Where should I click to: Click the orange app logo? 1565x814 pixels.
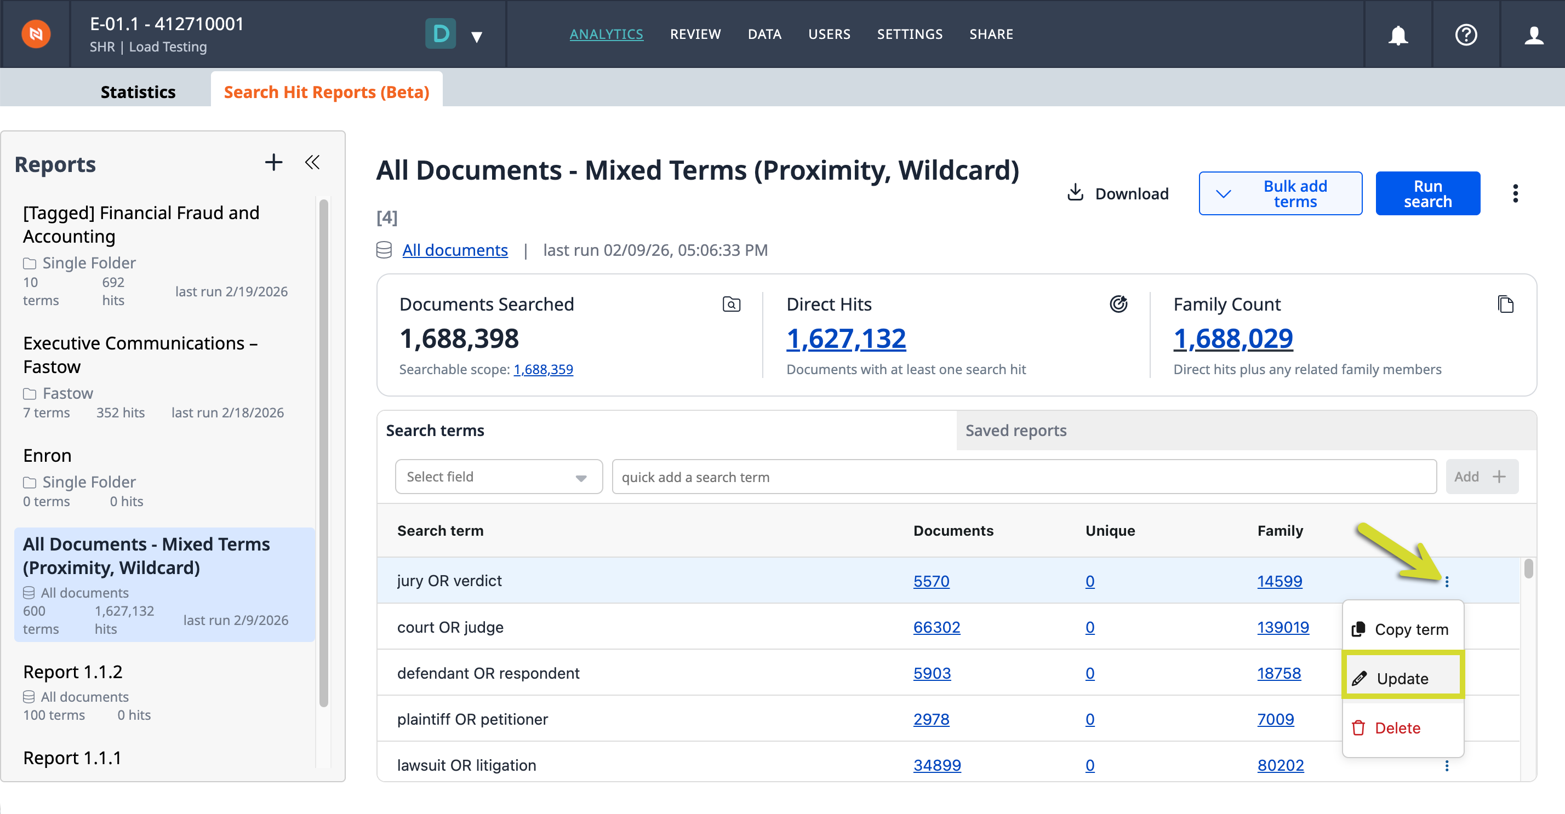(36, 34)
